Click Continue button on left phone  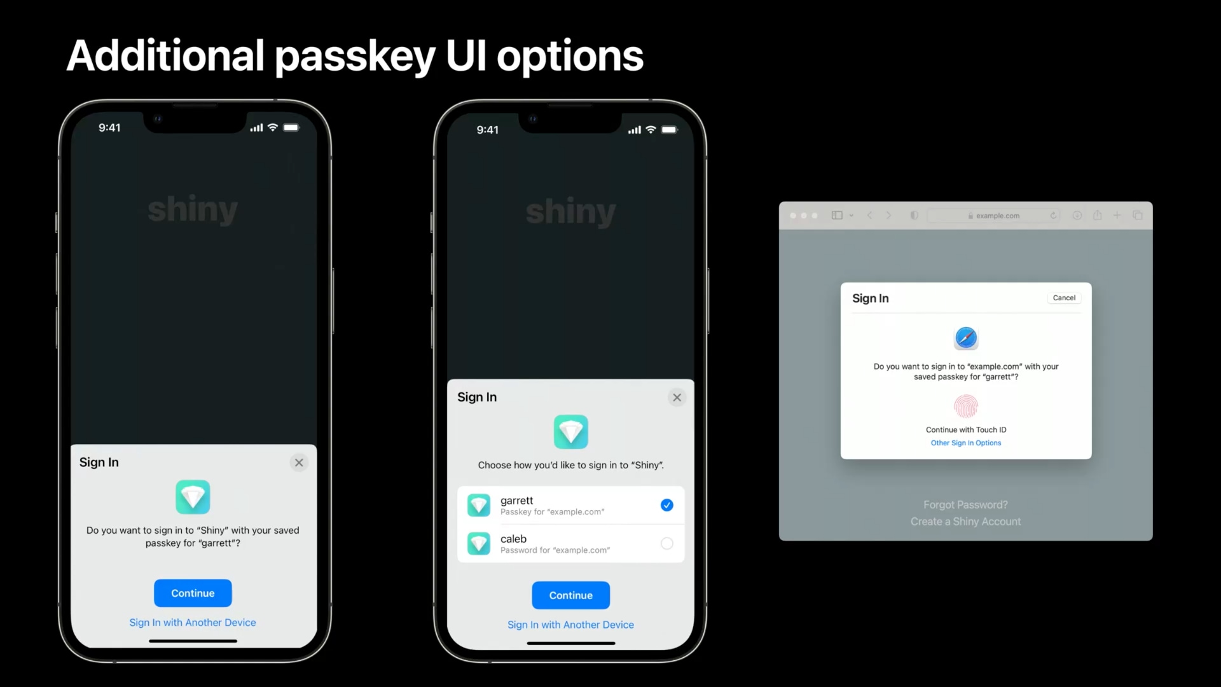pyautogui.click(x=192, y=592)
